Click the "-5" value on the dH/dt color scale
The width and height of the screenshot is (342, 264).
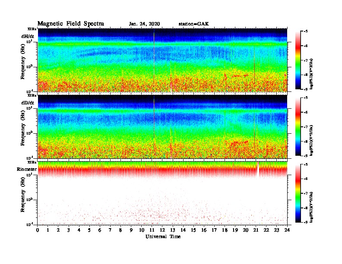coord(306,31)
